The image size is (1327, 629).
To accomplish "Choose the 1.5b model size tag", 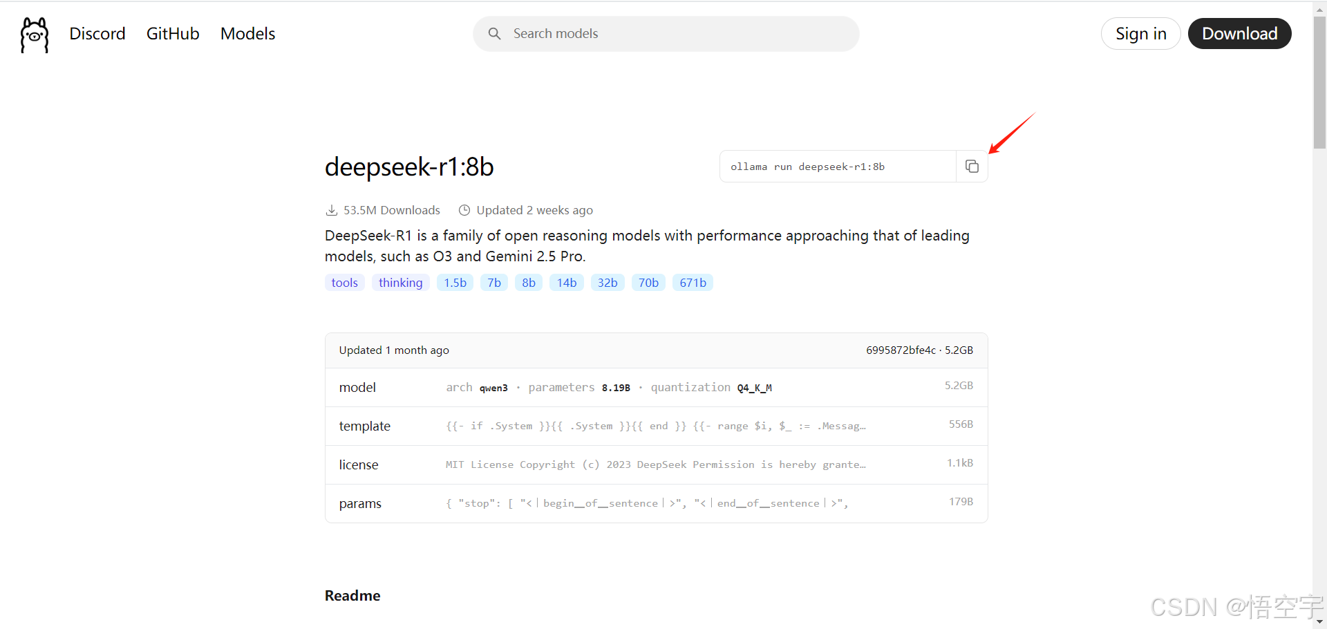I will [455, 283].
